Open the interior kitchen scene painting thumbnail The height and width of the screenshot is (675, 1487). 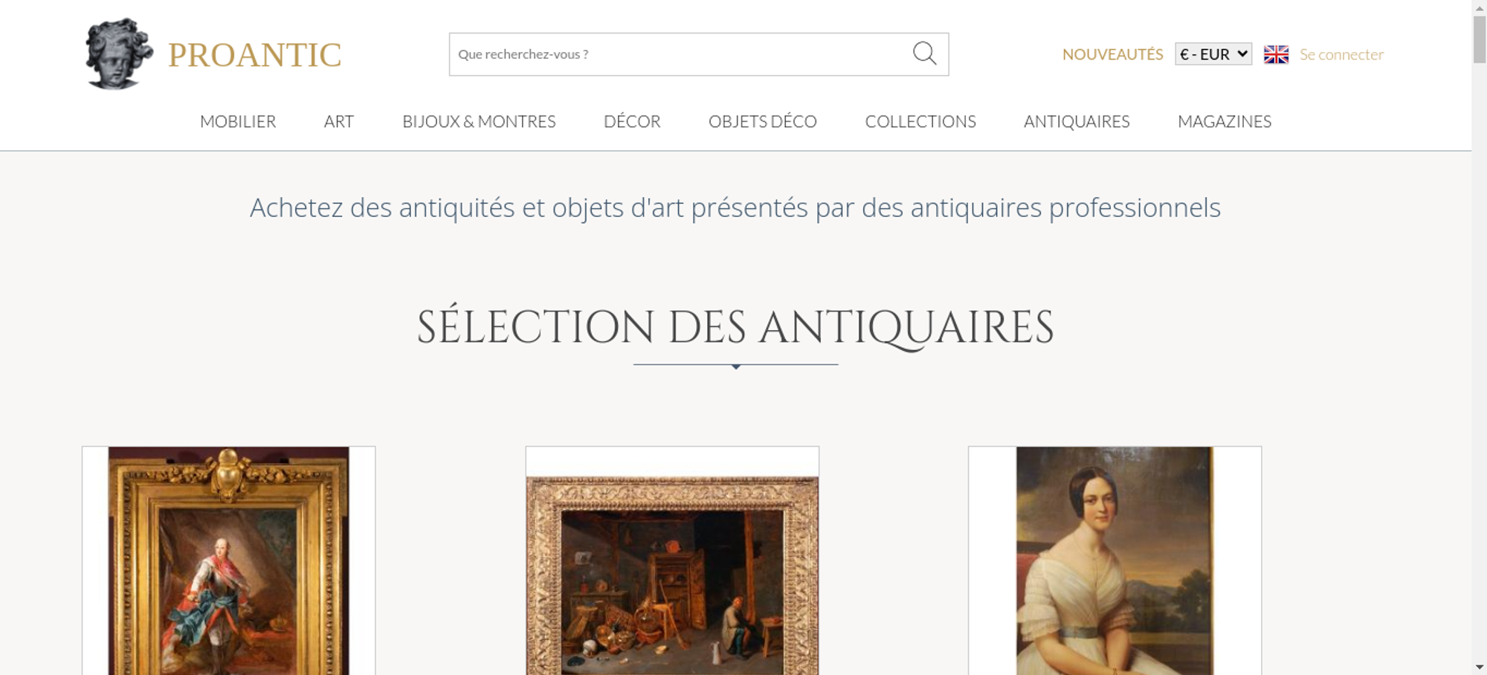coord(672,575)
